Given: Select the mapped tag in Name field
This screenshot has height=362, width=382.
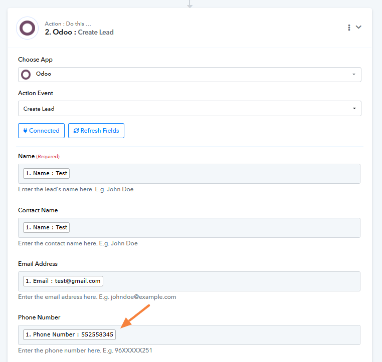Looking at the screenshot, I should (46, 173).
